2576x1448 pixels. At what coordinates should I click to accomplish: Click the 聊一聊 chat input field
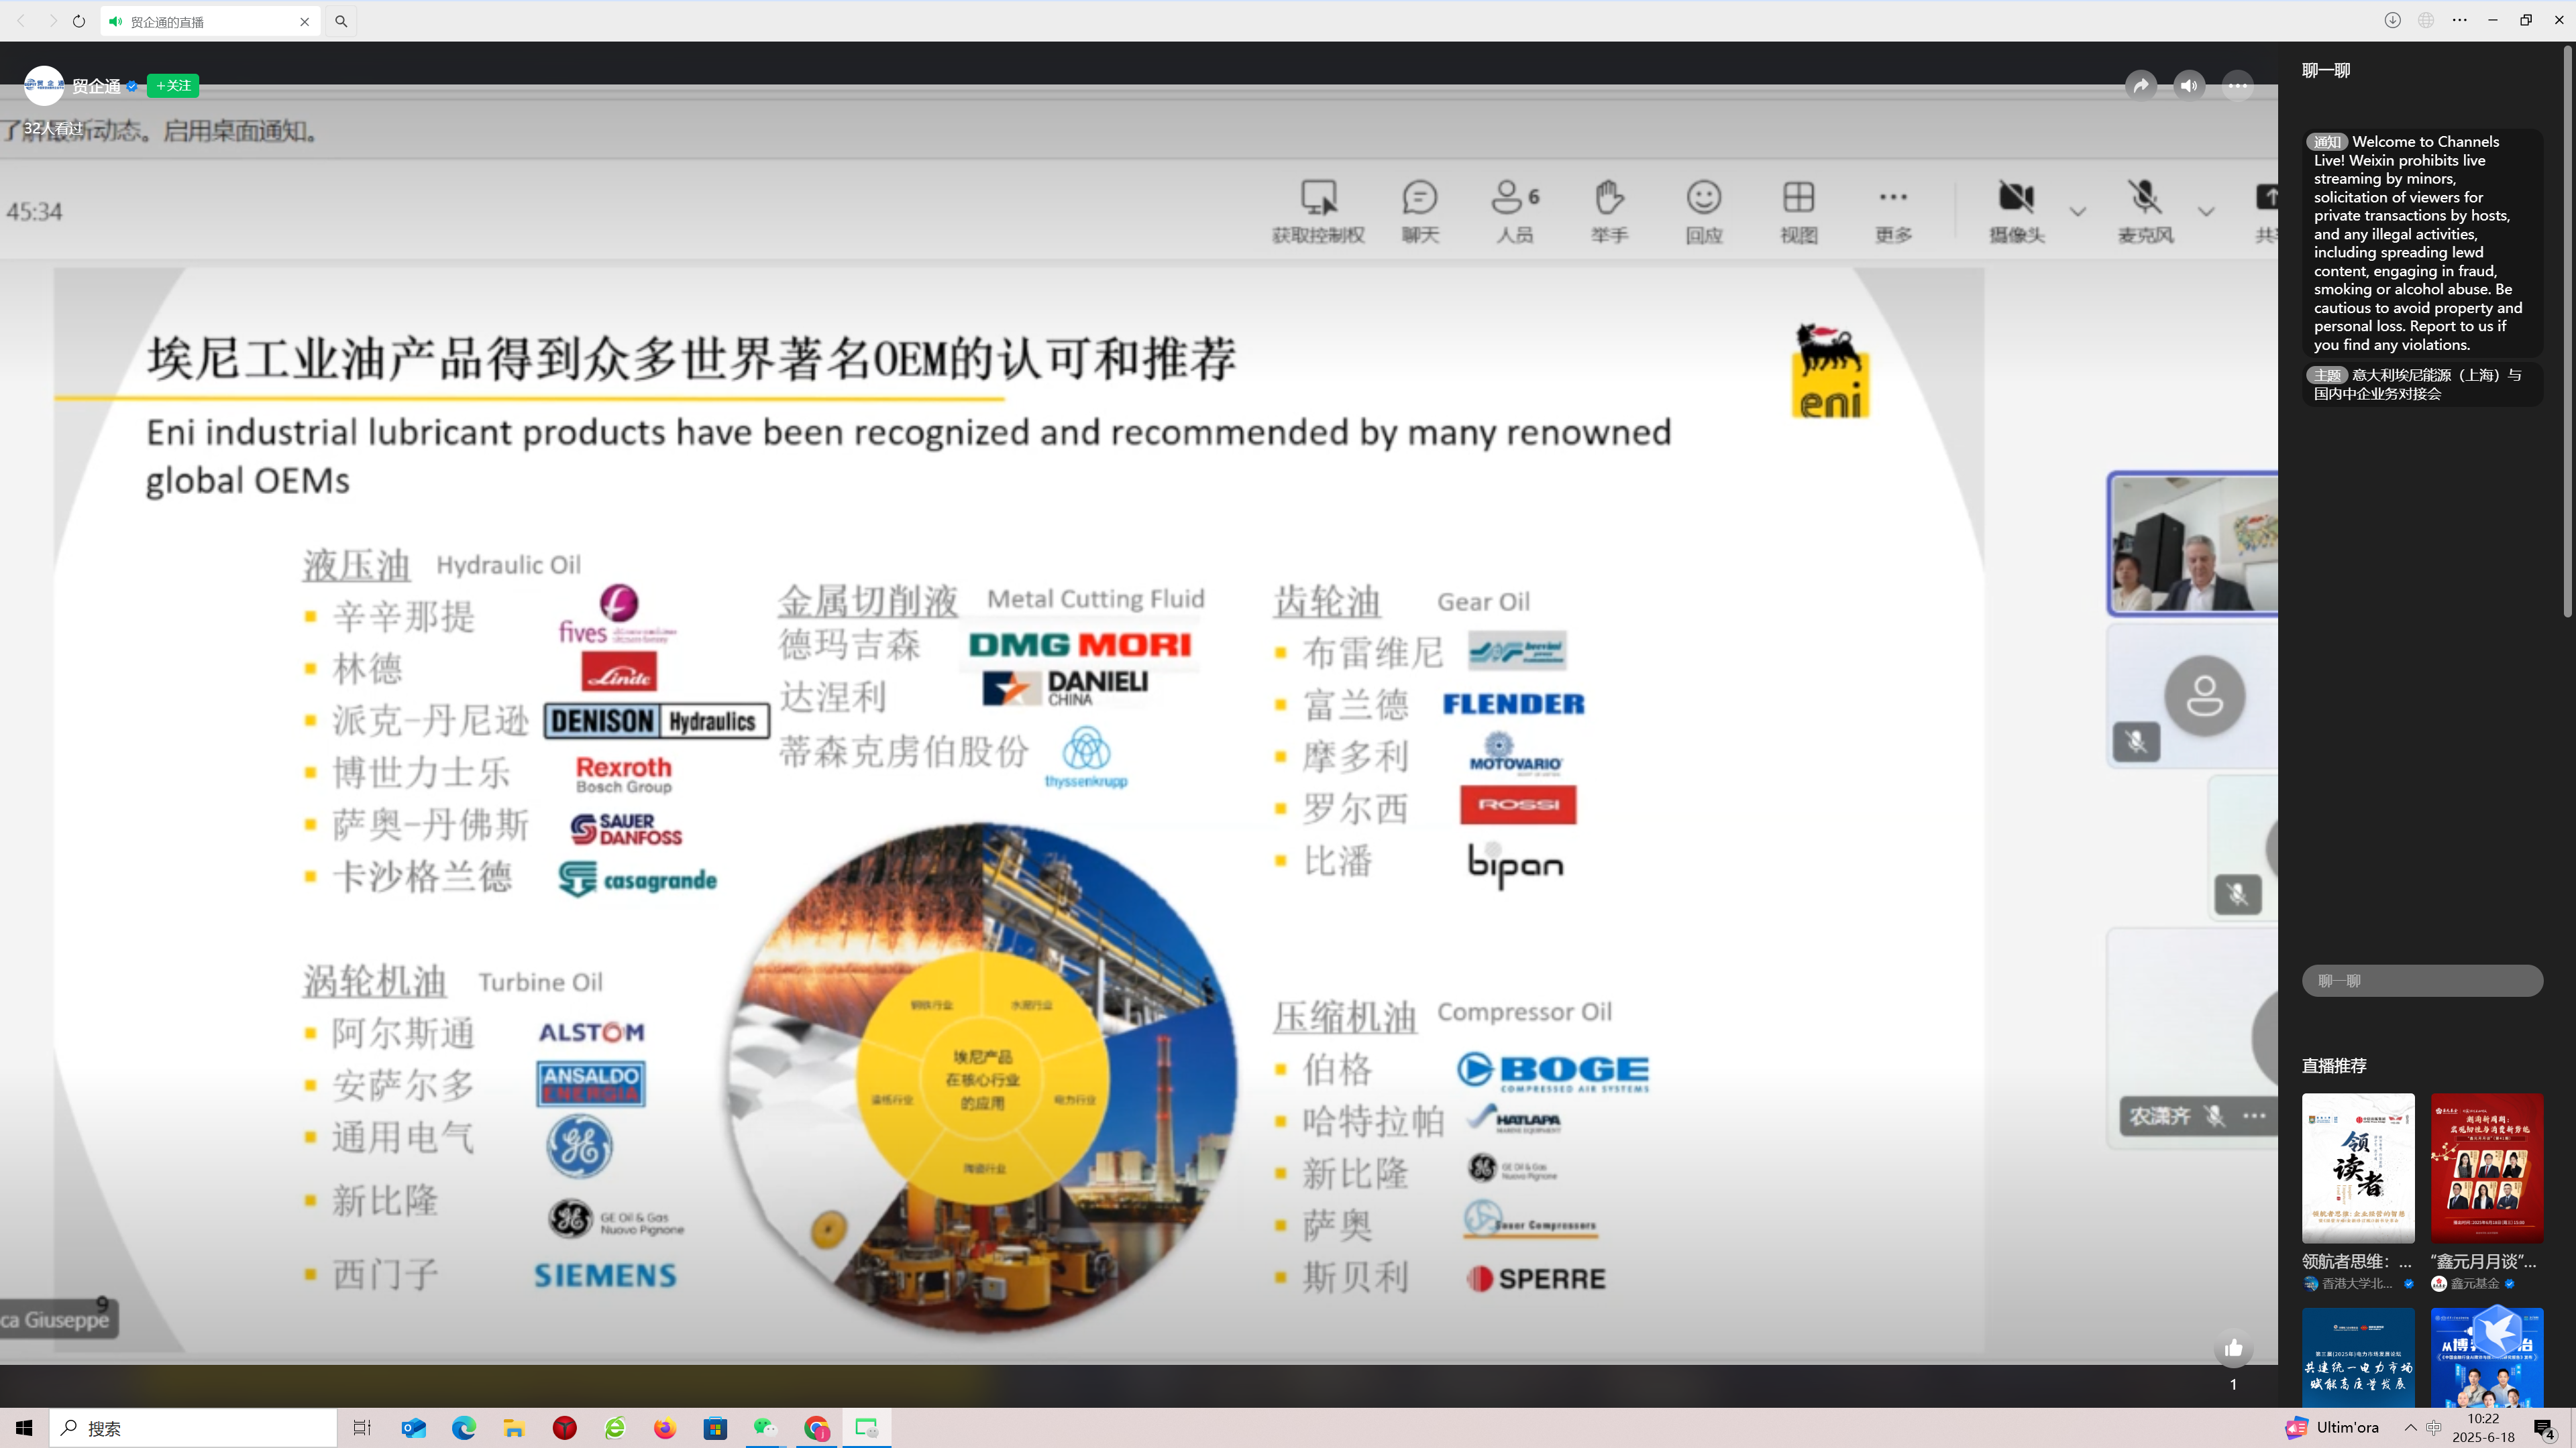2422,980
